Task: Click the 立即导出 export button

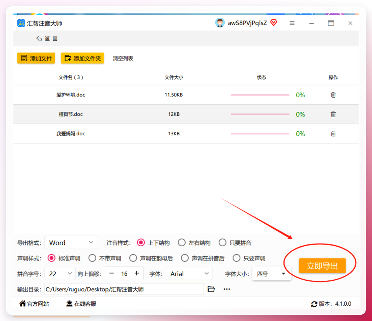Action: click(322, 266)
